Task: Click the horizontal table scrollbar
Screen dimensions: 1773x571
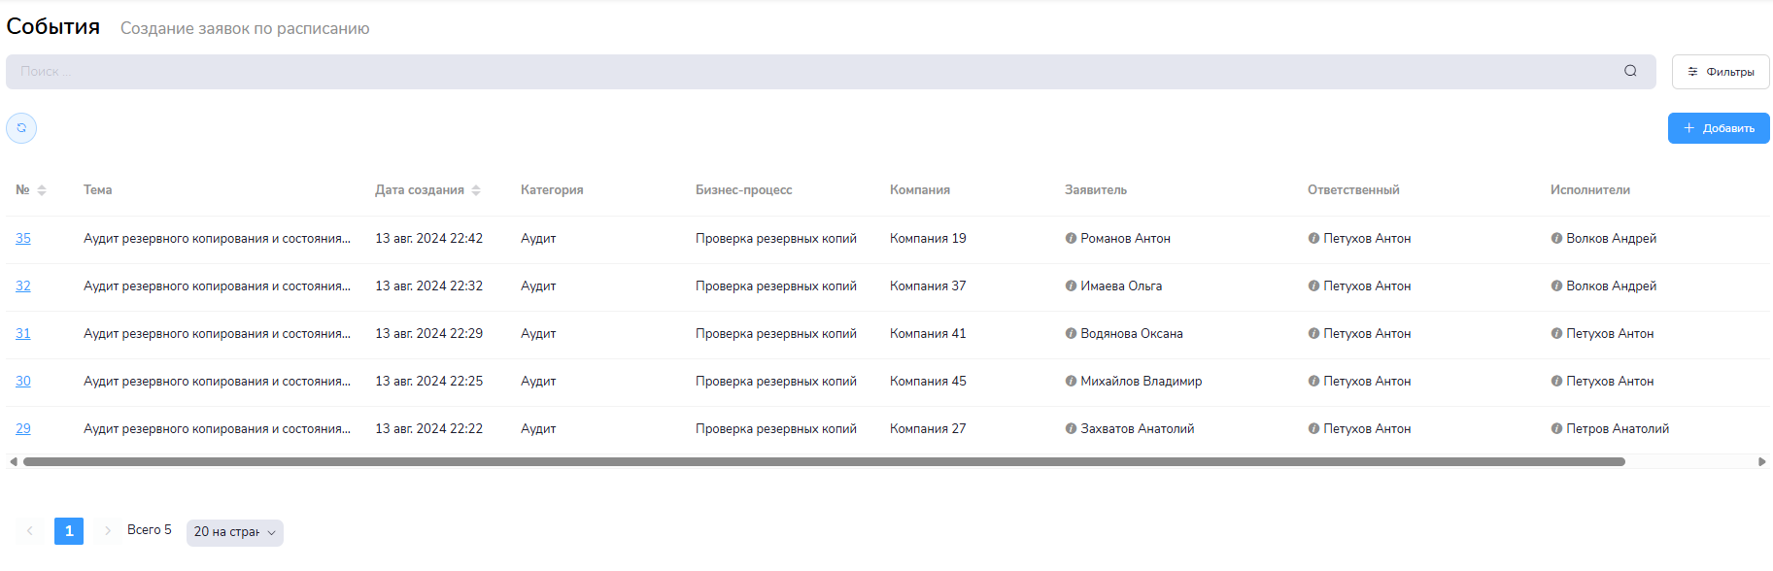Action: (x=824, y=462)
